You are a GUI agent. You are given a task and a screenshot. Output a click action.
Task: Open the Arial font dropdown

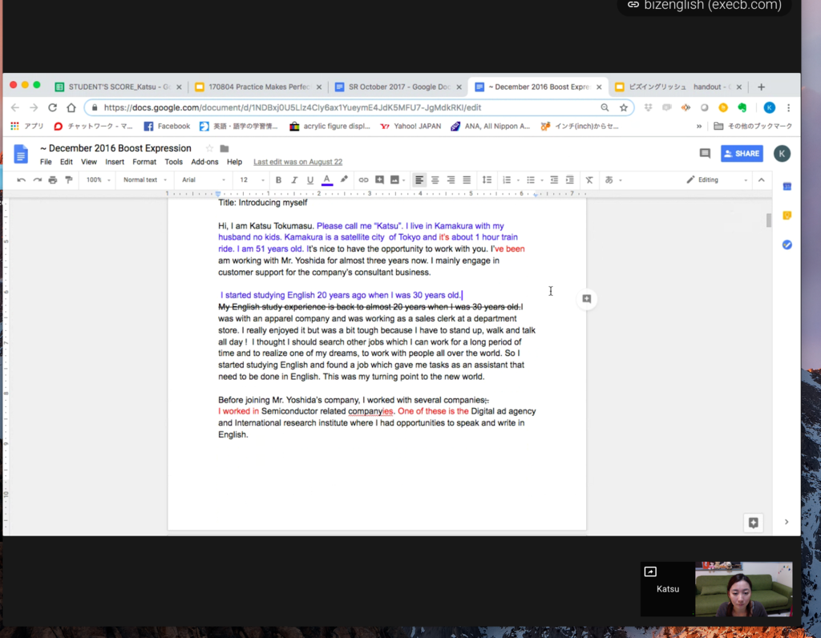coord(204,180)
